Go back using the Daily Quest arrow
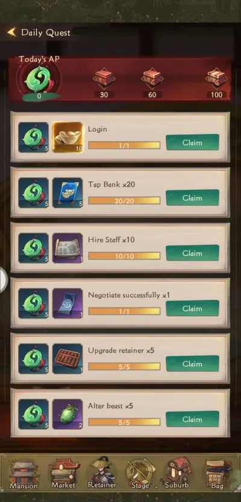The image size is (241, 502). point(12,32)
